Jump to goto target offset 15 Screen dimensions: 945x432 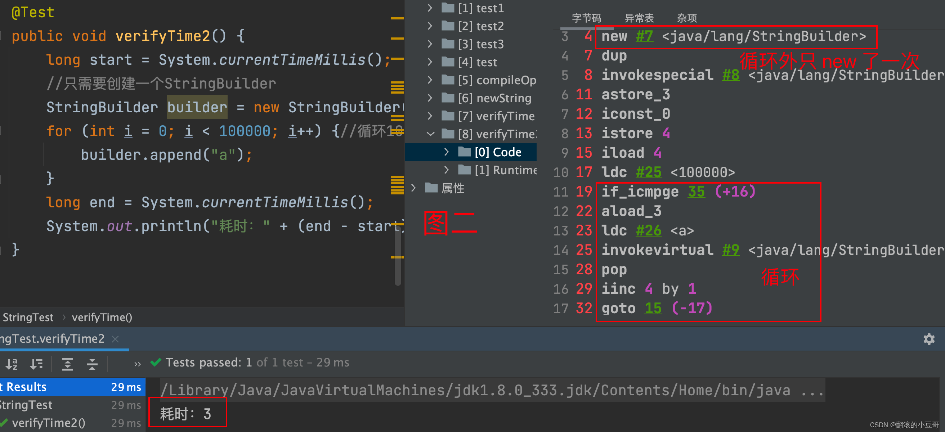pyautogui.click(x=653, y=308)
